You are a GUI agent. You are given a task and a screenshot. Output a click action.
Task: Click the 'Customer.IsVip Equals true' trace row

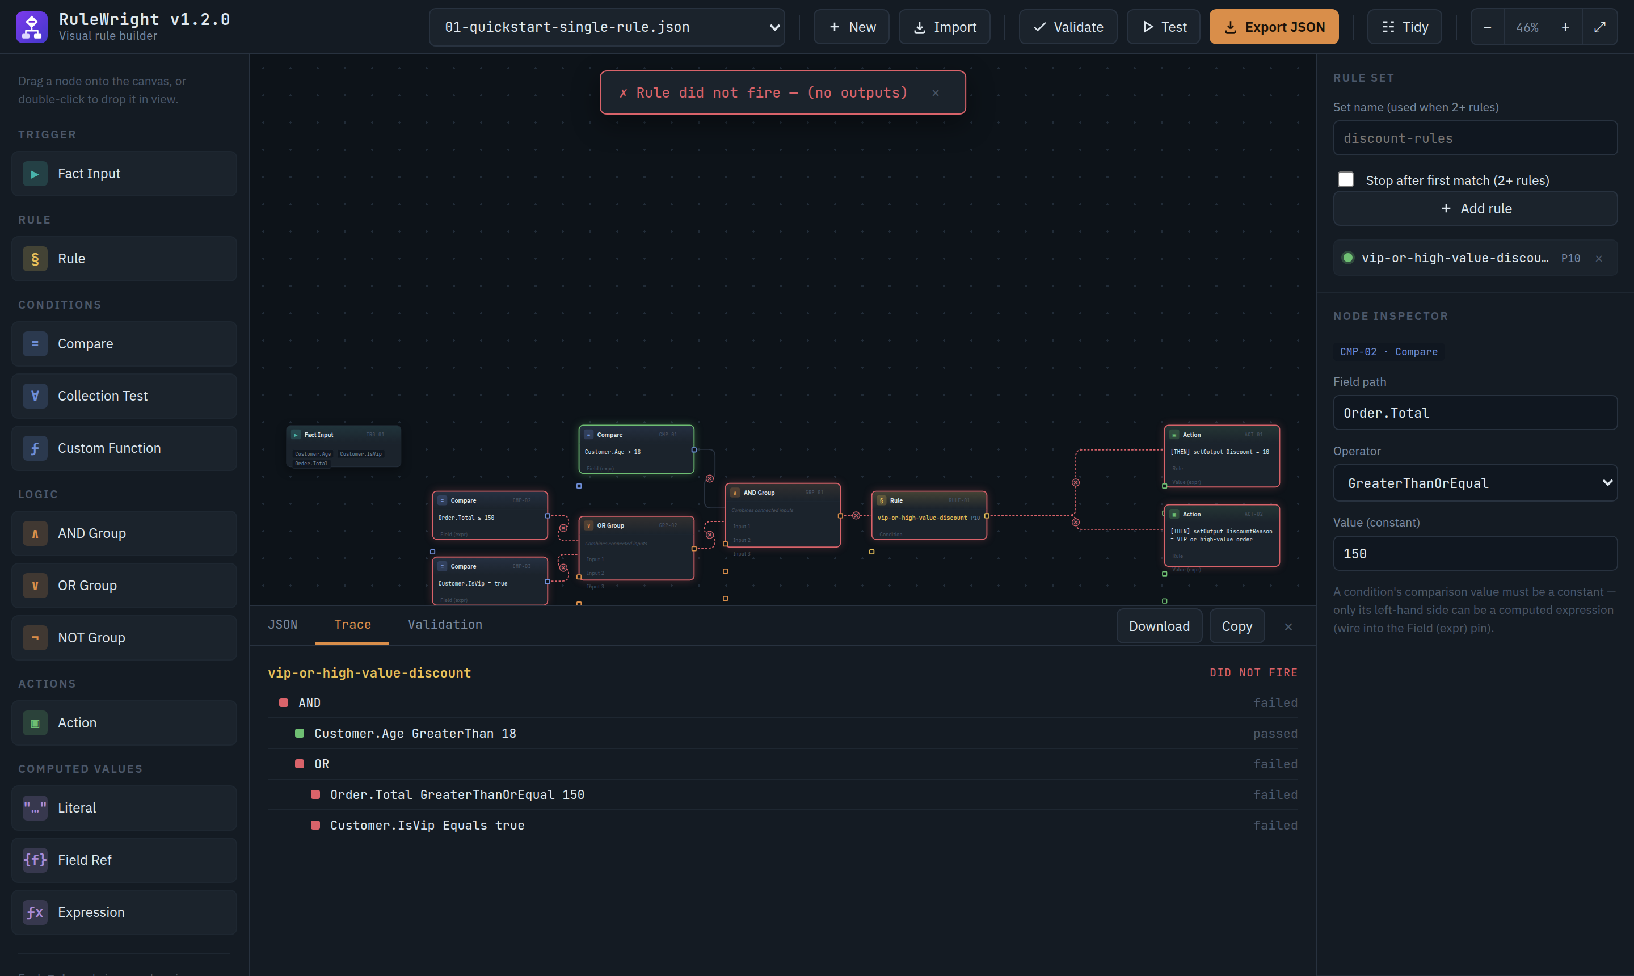point(782,826)
